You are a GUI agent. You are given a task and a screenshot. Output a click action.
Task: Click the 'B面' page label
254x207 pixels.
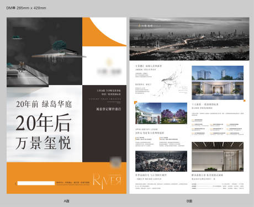point(189,201)
